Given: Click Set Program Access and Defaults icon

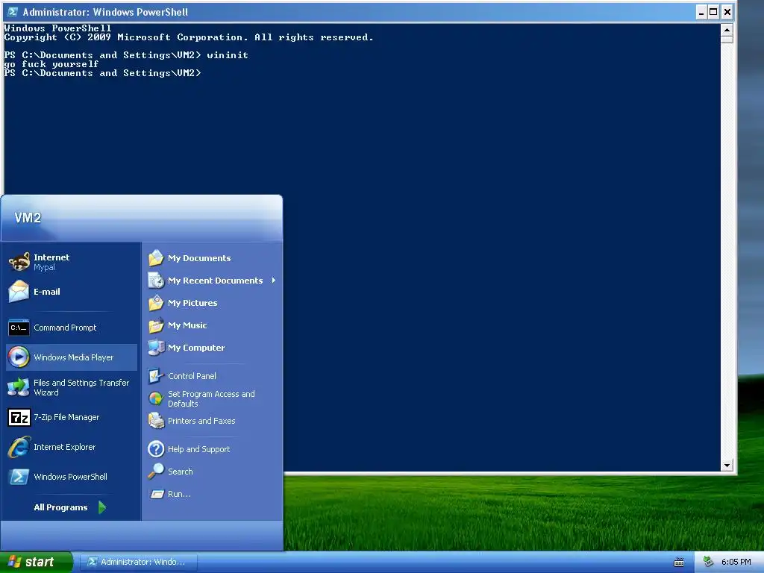Looking at the screenshot, I should 156,398.
